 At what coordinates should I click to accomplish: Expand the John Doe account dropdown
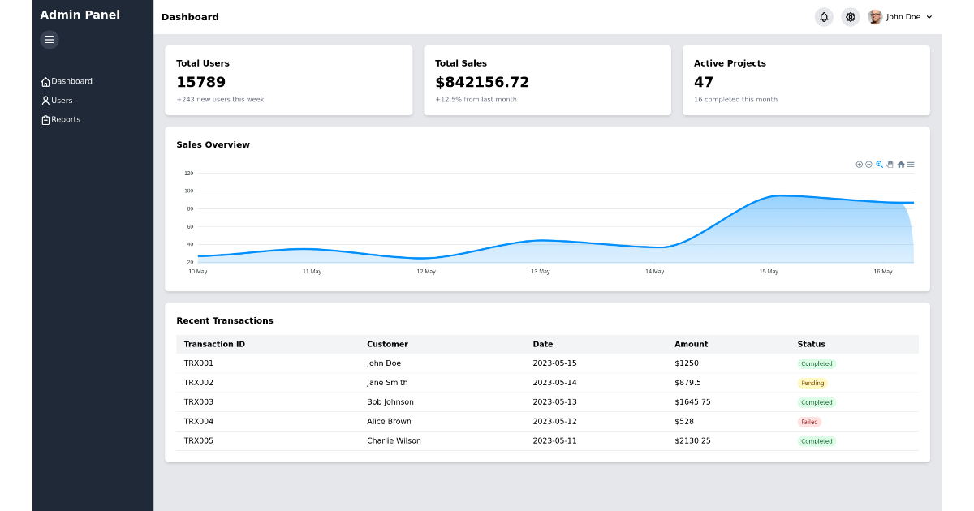902,16
